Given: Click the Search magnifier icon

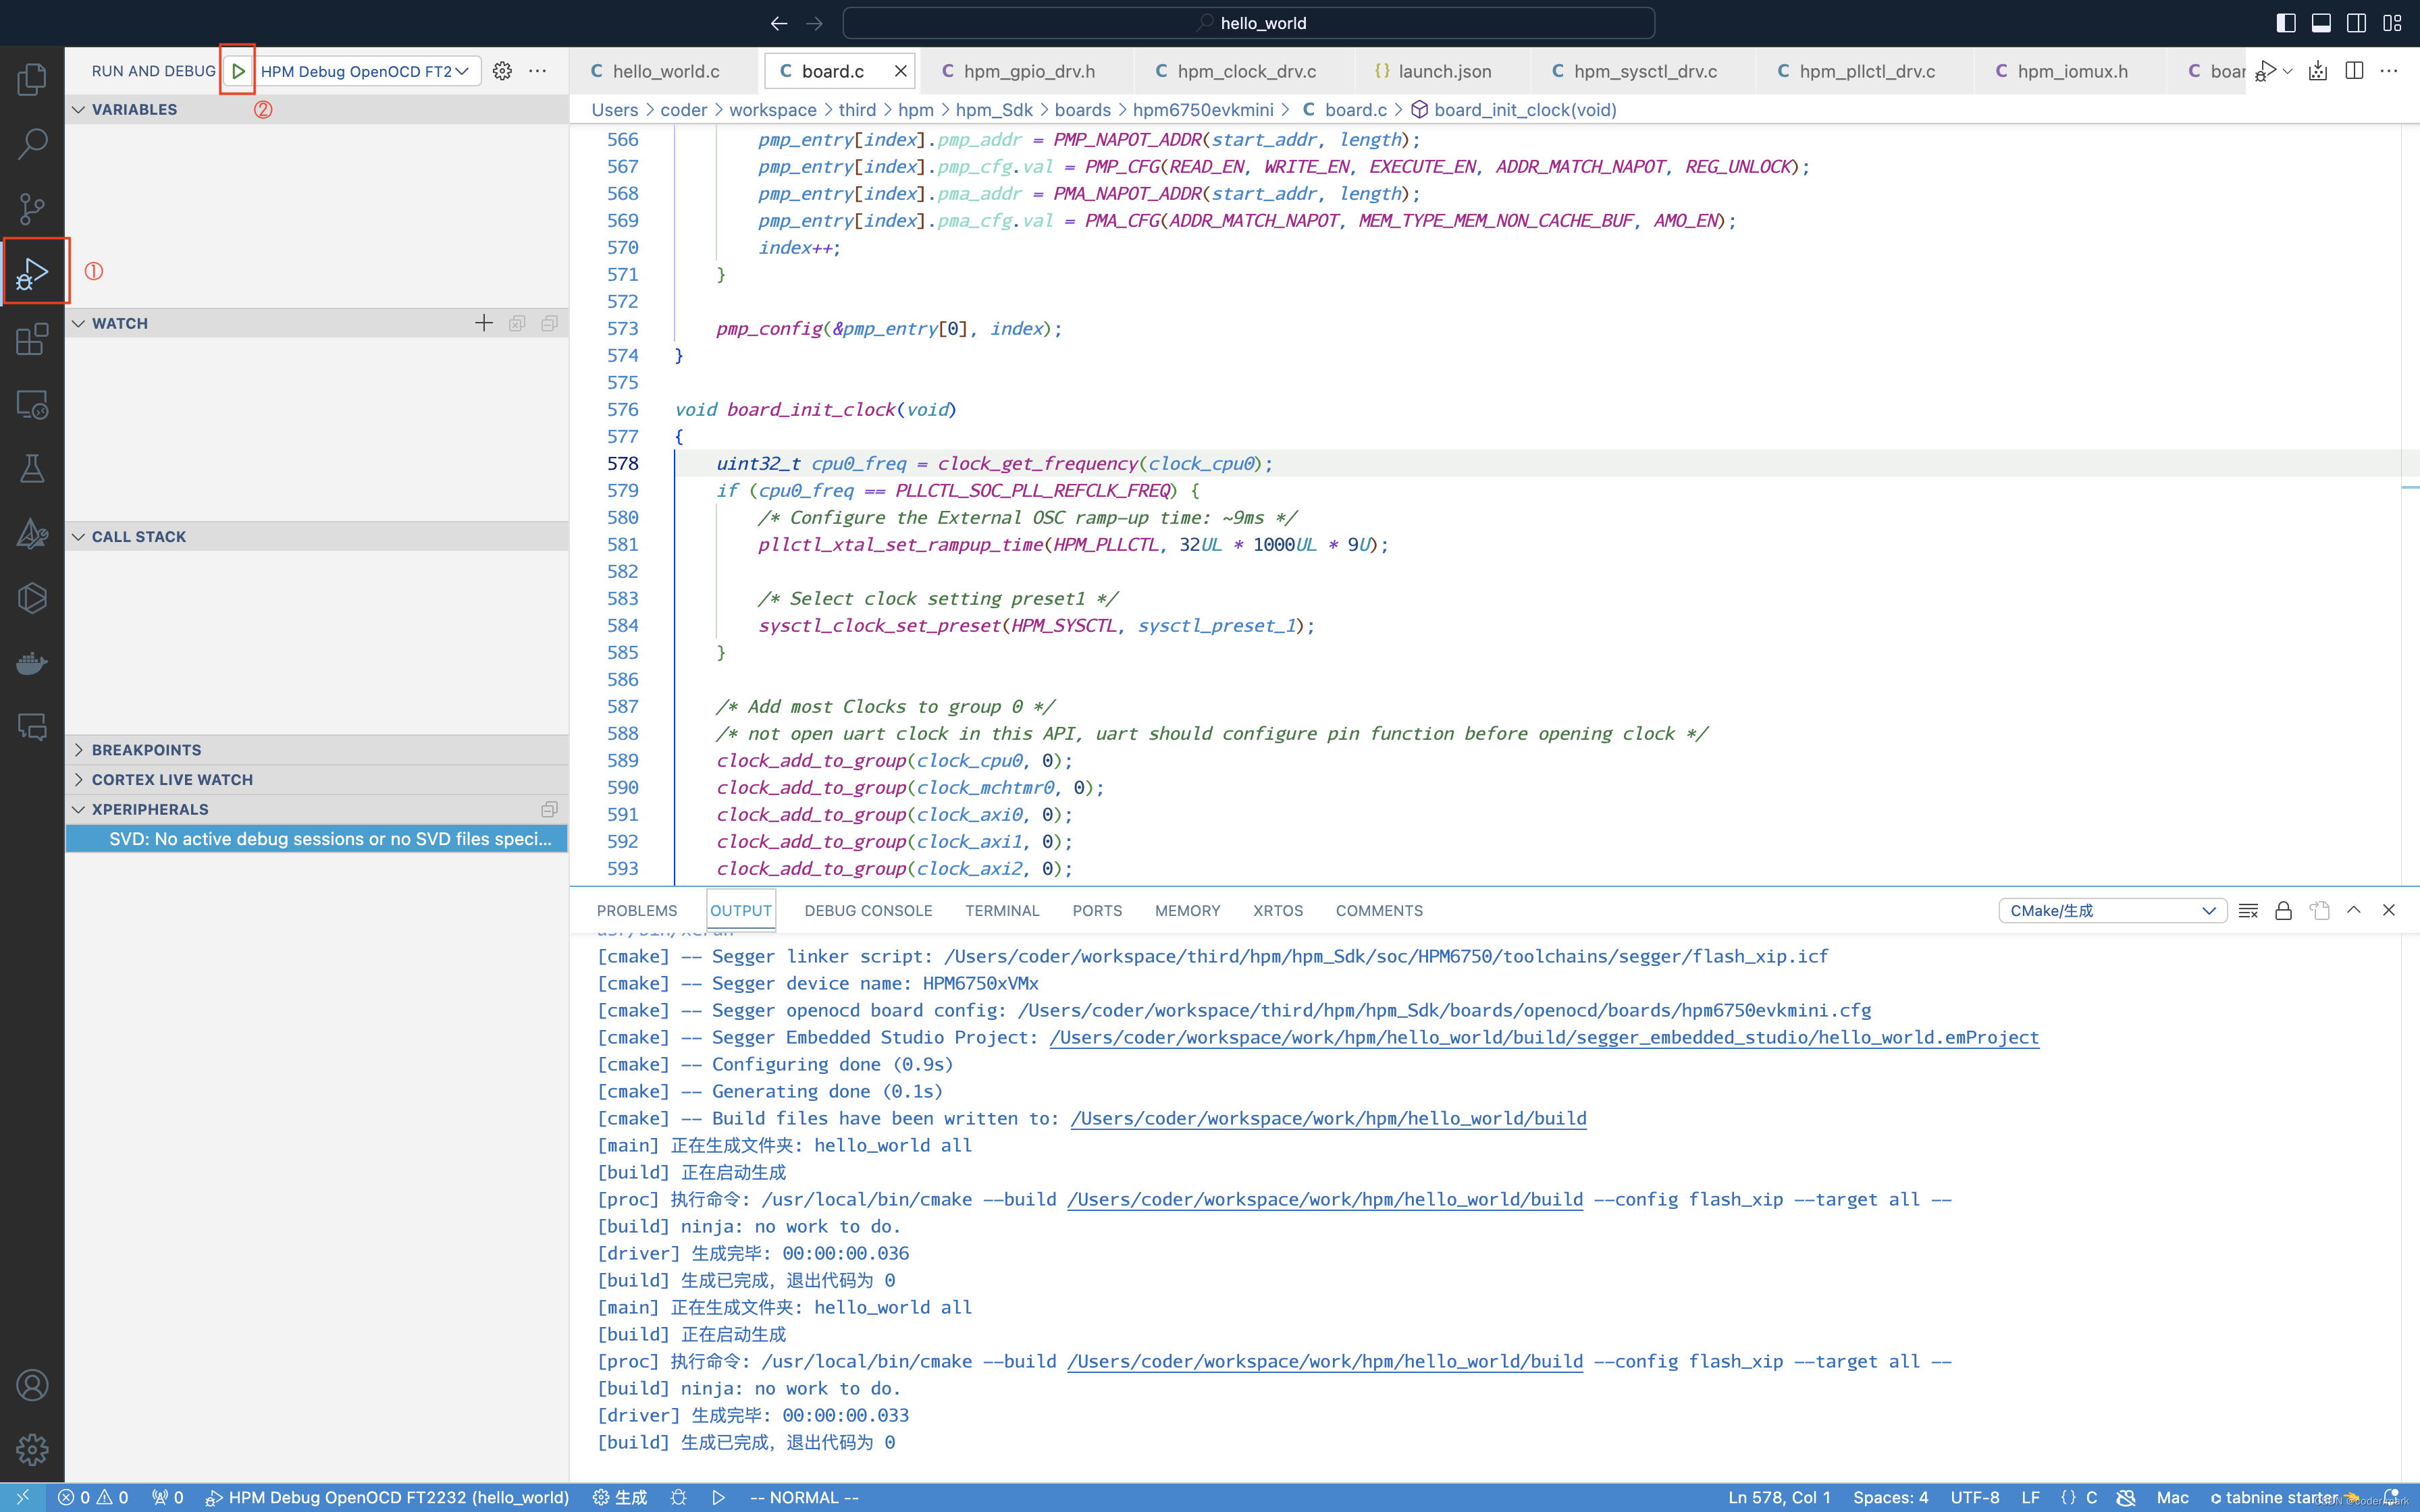Looking at the screenshot, I should point(32,143).
